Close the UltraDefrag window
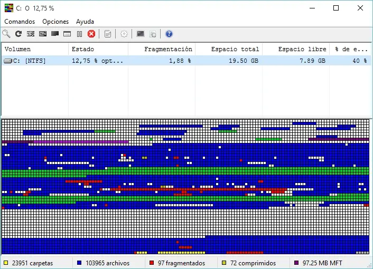373x269 pixels. point(360,8)
